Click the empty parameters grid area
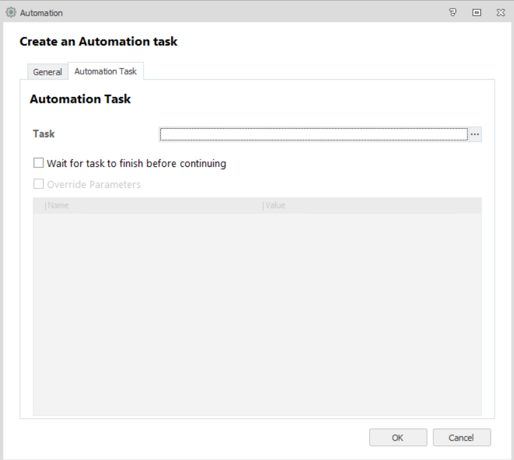 tap(257, 311)
